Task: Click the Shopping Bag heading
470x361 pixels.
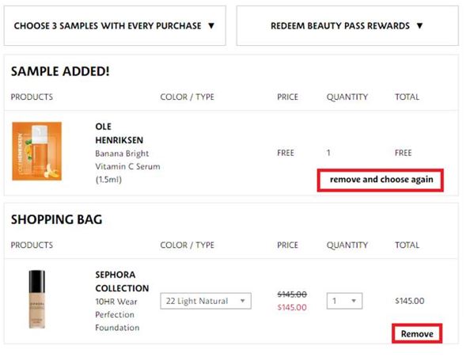Action: click(57, 219)
